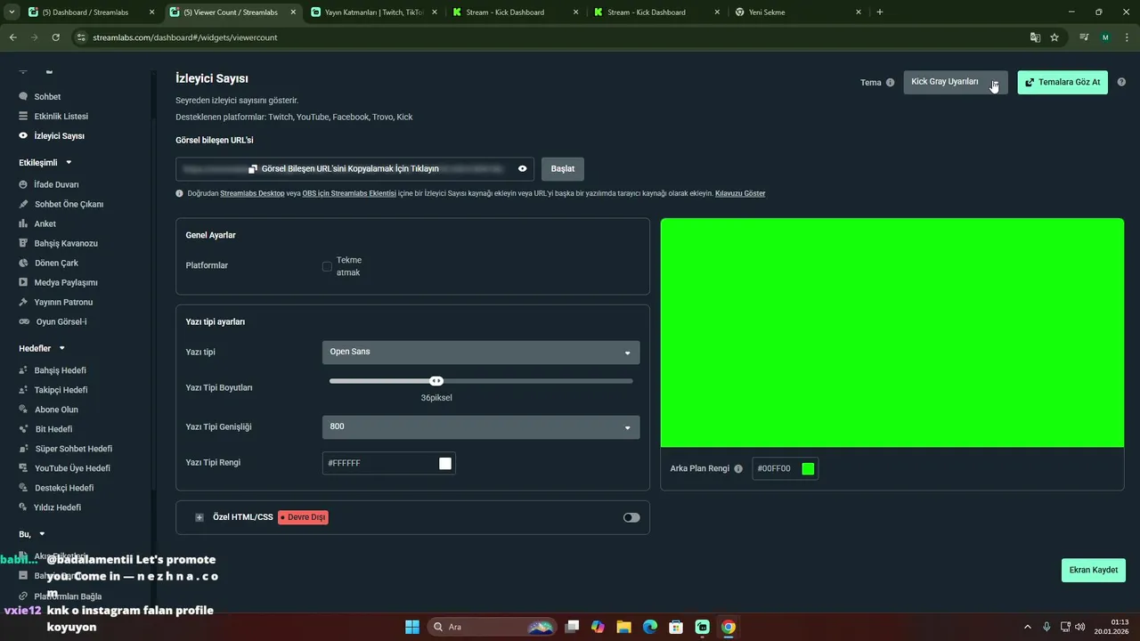Click info icon beside Arka Plan Rengi
Image resolution: width=1140 pixels, height=641 pixels.
[738, 468]
